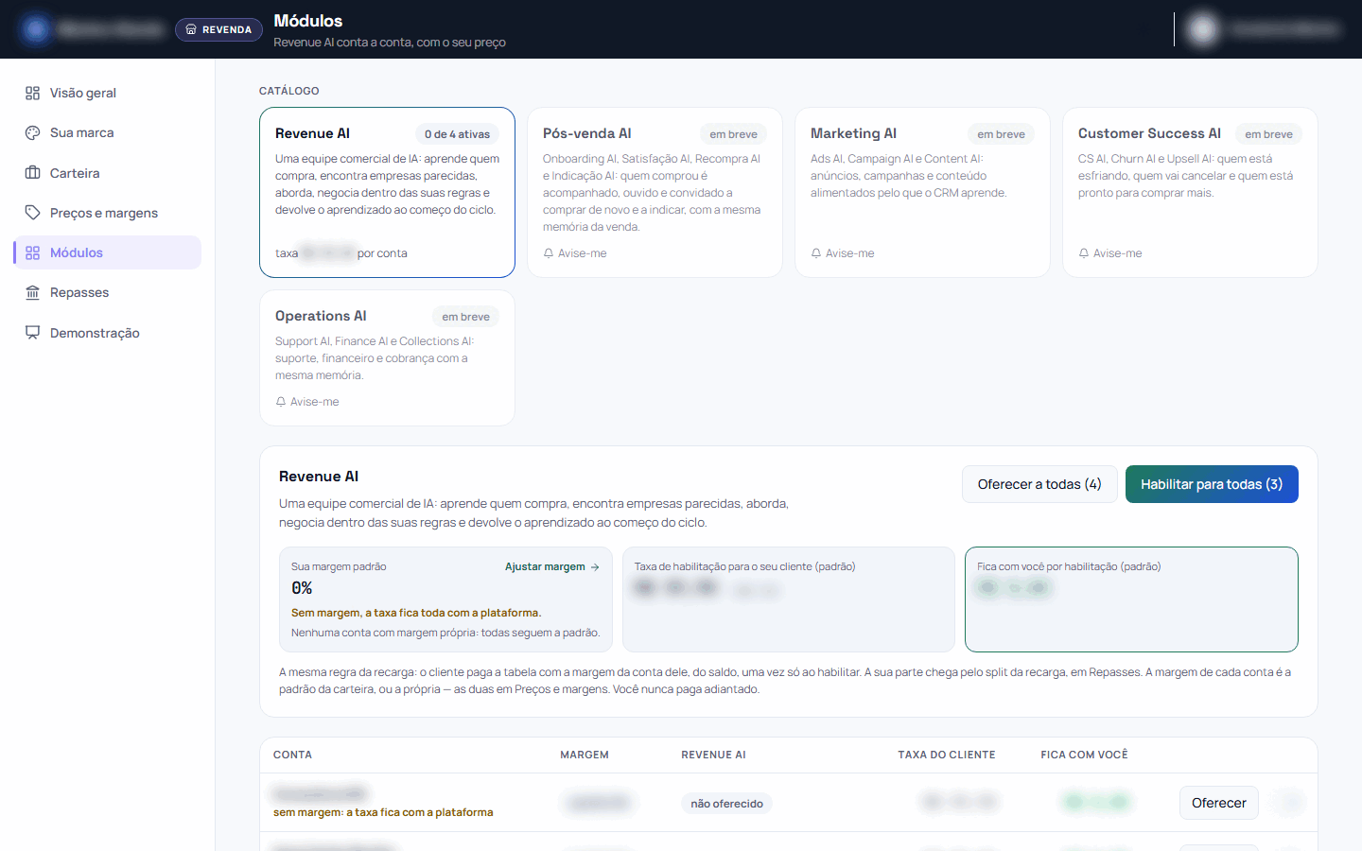
Task: Click the CATÁLOGO section label
Action: tap(289, 91)
